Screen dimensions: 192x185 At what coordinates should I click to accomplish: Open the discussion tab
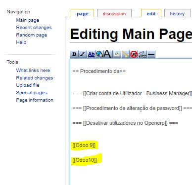114,13
